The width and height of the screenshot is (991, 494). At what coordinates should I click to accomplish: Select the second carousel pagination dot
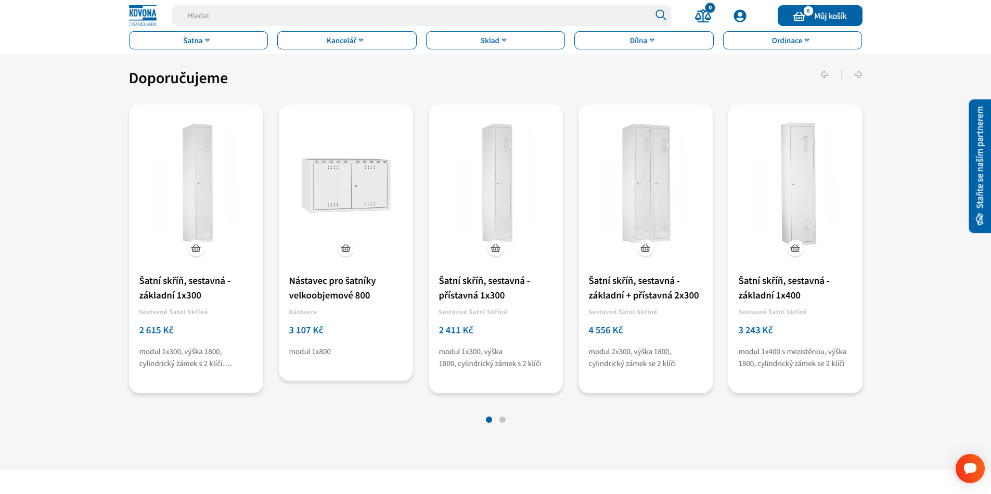click(x=502, y=420)
